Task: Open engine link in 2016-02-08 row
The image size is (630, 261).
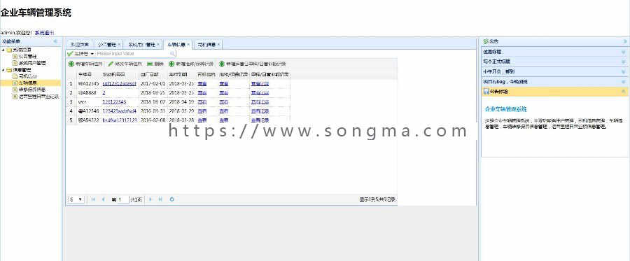Action: tap(120, 120)
